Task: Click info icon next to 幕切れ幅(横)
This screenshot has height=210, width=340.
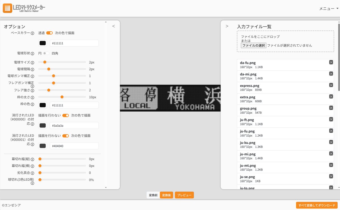Action: (32, 166)
